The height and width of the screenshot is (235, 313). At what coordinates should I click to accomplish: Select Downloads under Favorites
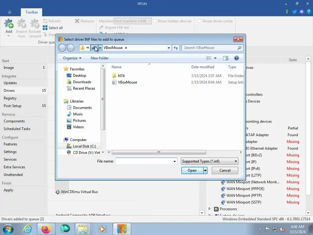(82, 82)
